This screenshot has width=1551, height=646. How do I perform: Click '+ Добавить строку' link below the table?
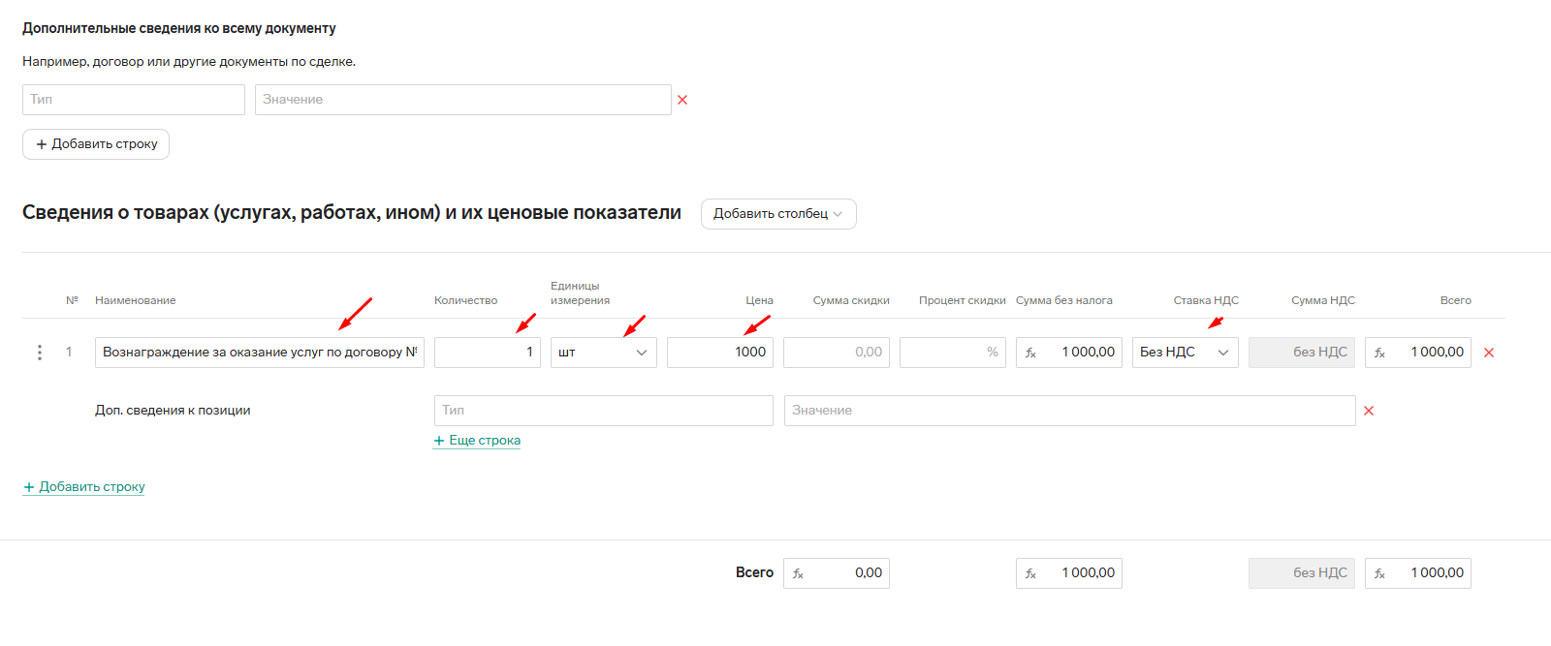[x=84, y=487]
